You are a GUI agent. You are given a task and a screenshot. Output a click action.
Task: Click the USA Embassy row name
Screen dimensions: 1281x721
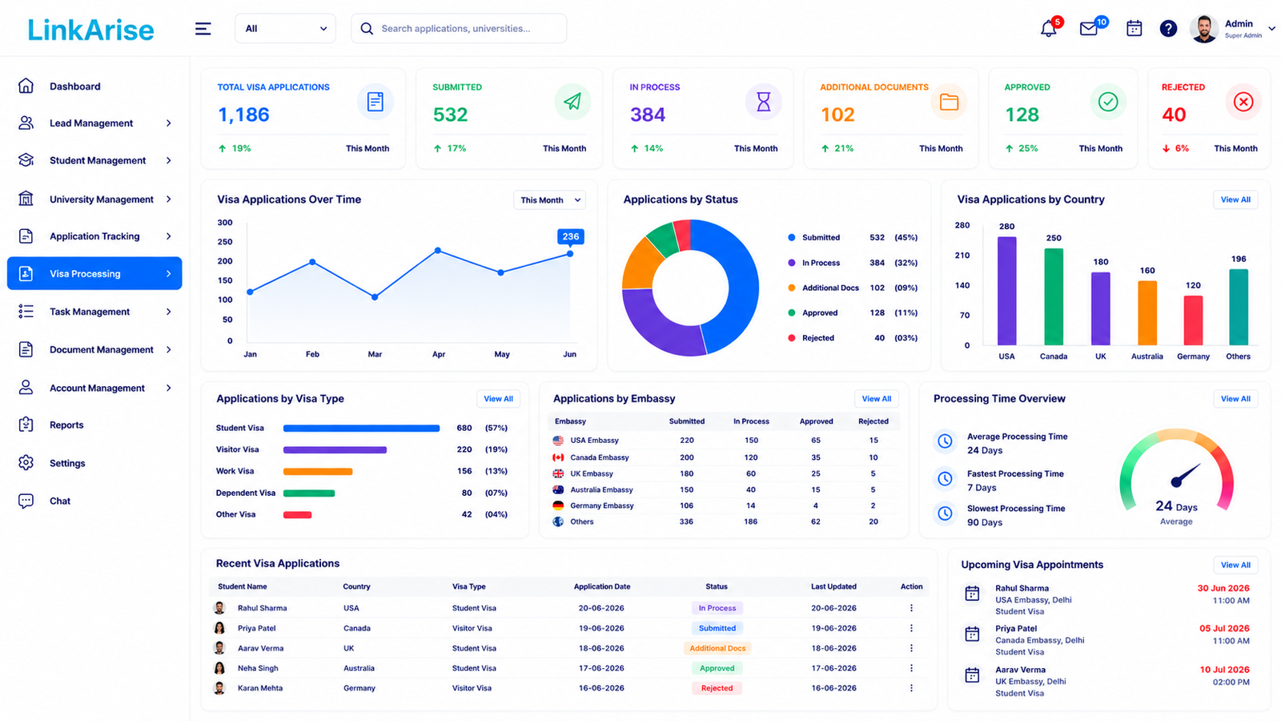click(x=595, y=441)
